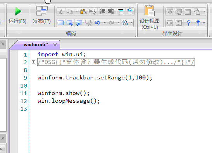Click the scissors cut icon

pos(61,12)
